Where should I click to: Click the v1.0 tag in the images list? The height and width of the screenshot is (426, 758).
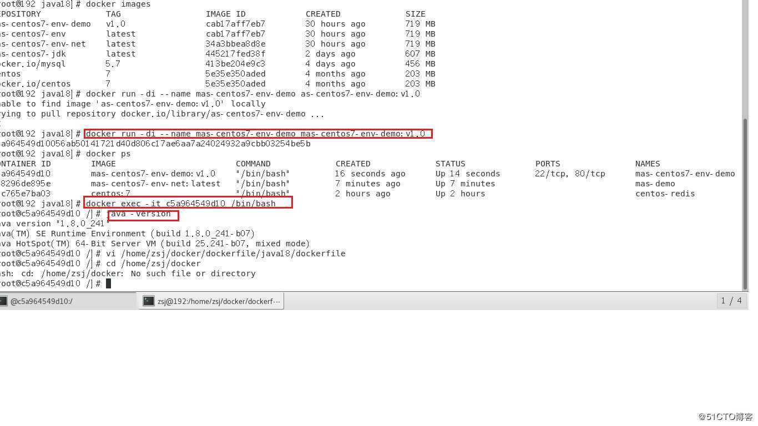(x=115, y=24)
